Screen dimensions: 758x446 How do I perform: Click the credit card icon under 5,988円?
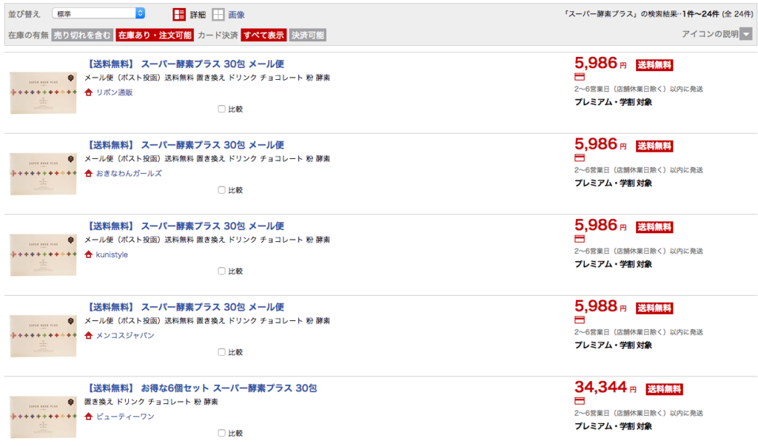(580, 320)
